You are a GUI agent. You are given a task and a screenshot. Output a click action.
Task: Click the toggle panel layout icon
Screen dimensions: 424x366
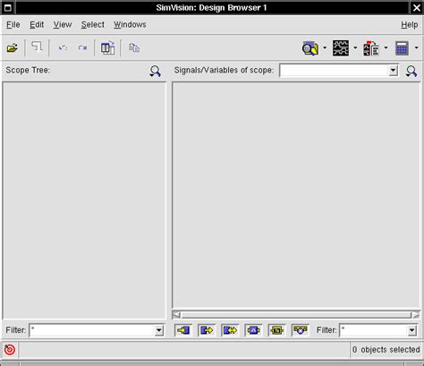point(107,47)
